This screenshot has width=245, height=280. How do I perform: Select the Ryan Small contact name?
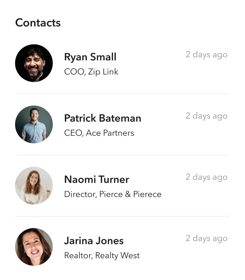tap(90, 57)
